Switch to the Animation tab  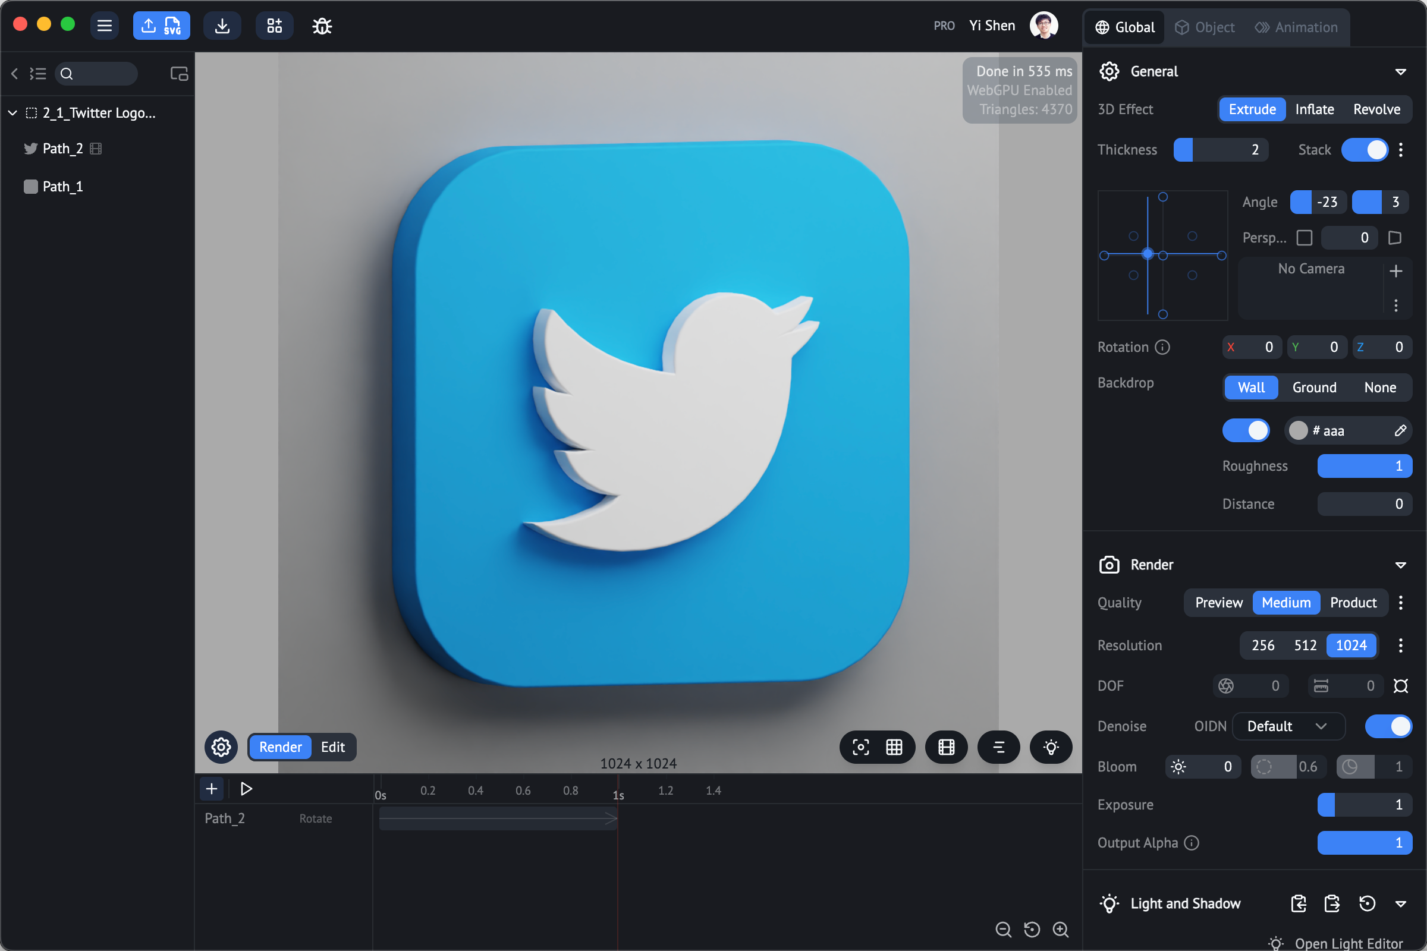click(1296, 27)
